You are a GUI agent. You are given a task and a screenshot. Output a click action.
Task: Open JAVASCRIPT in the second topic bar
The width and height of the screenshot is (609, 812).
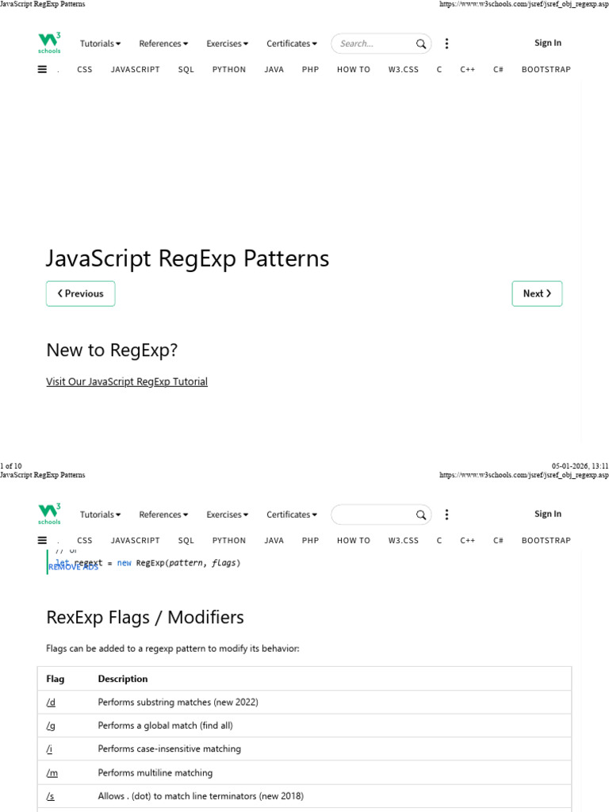point(135,540)
